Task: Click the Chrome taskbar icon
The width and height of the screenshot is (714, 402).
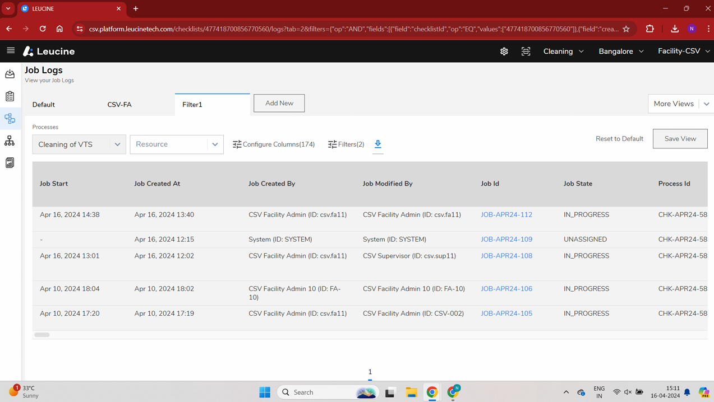Action: [x=432, y=392]
